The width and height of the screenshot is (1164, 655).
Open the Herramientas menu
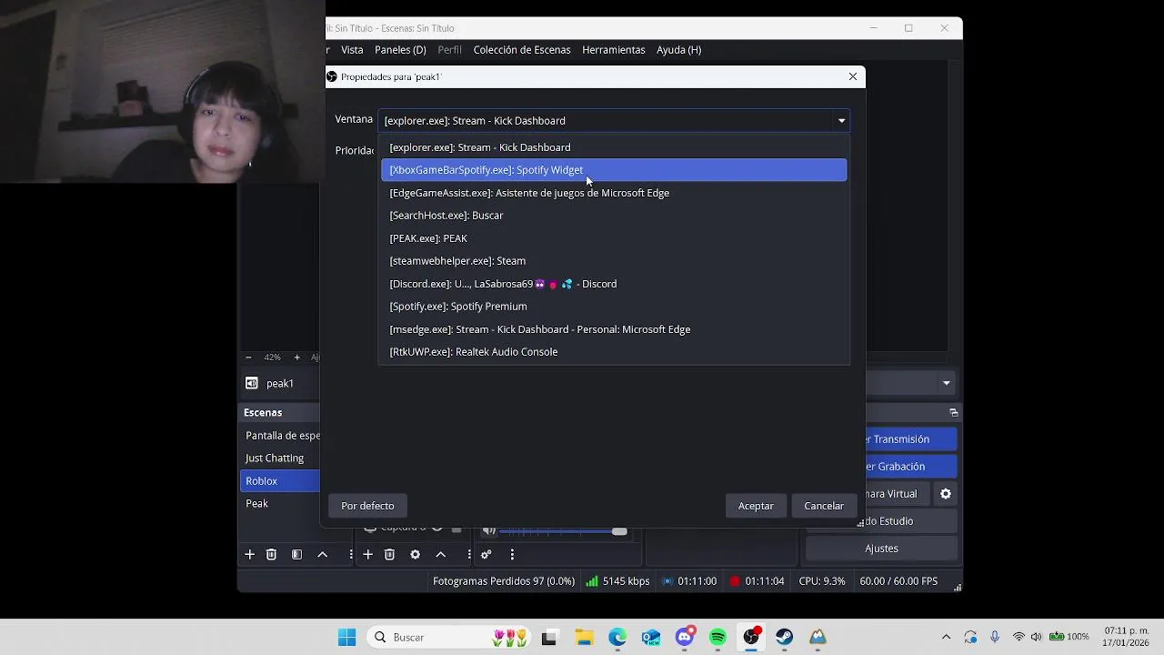(x=614, y=50)
